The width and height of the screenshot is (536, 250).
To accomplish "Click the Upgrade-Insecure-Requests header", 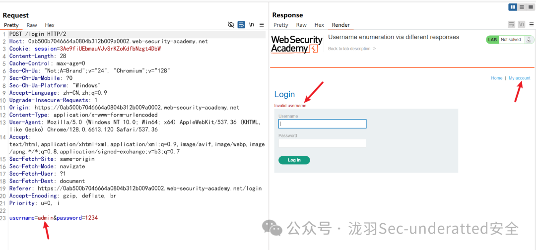I will coord(53,100).
